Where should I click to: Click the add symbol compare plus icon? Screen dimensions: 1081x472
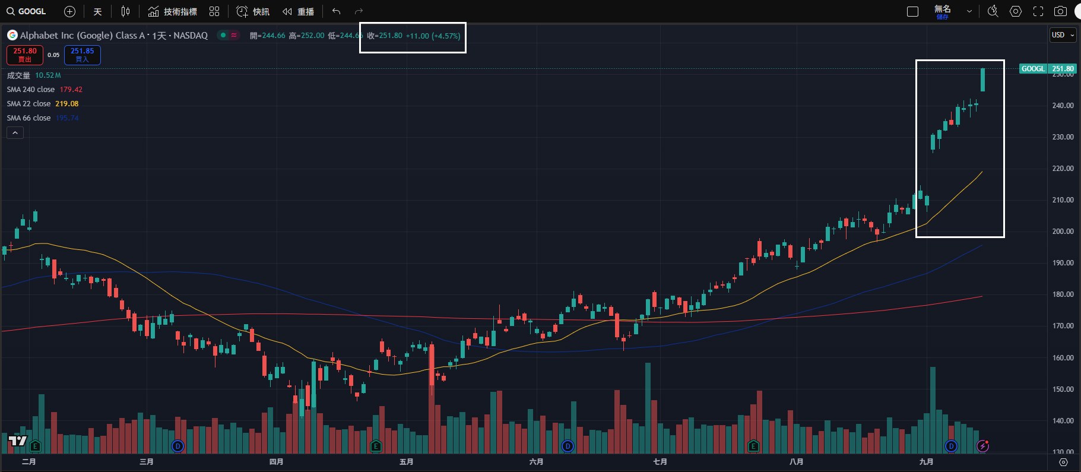pyautogui.click(x=69, y=11)
